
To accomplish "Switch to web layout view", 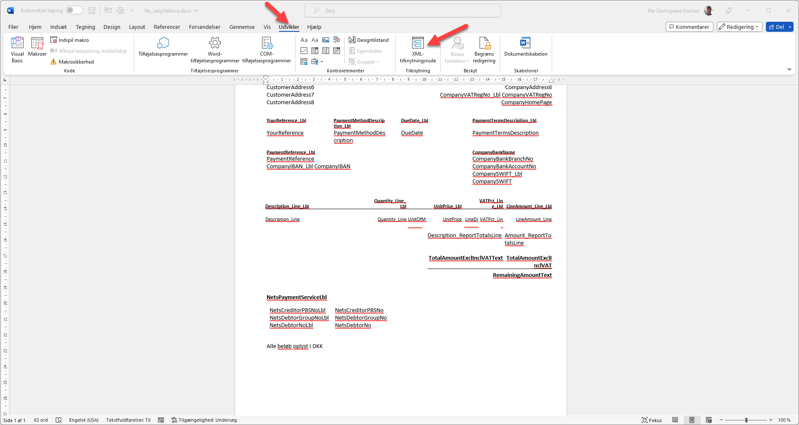I will click(x=709, y=420).
